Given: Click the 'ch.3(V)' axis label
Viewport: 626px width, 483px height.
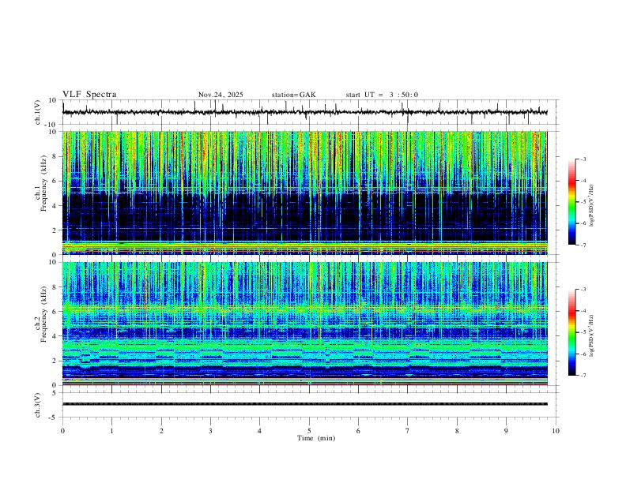Looking at the screenshot, I should 38,405.
